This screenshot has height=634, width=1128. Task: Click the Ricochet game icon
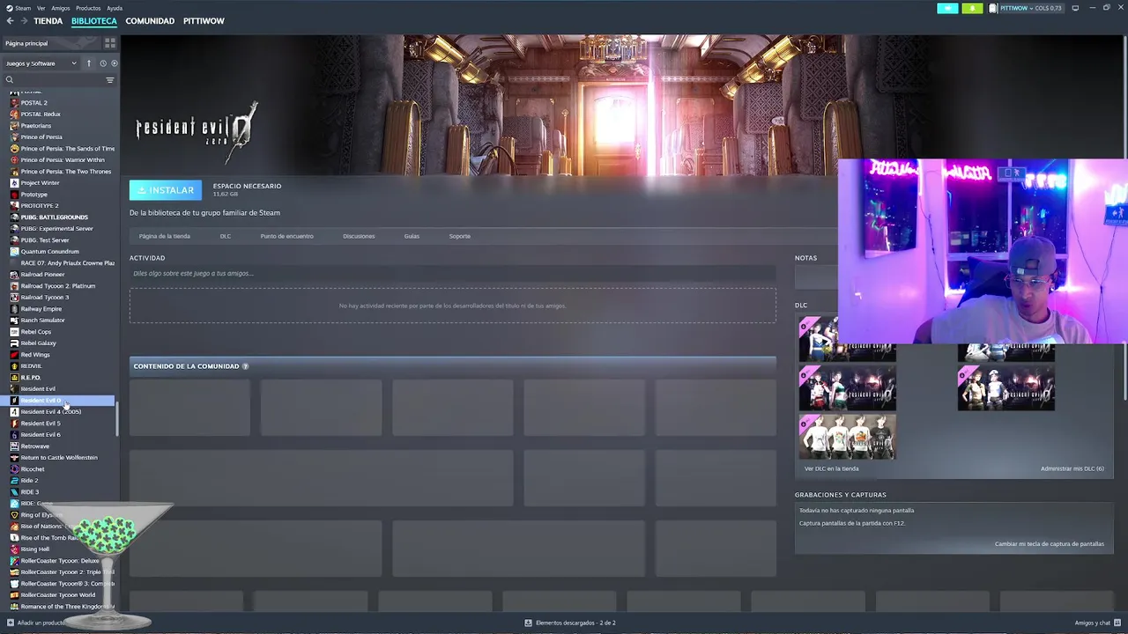(14, 469)
